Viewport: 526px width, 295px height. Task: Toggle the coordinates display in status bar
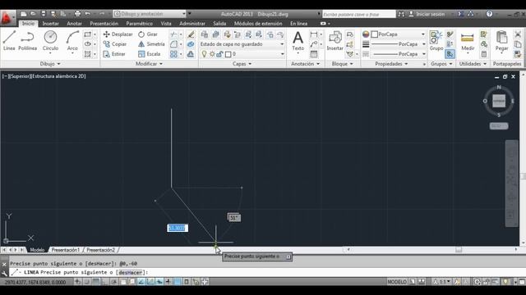pos(35,282)
